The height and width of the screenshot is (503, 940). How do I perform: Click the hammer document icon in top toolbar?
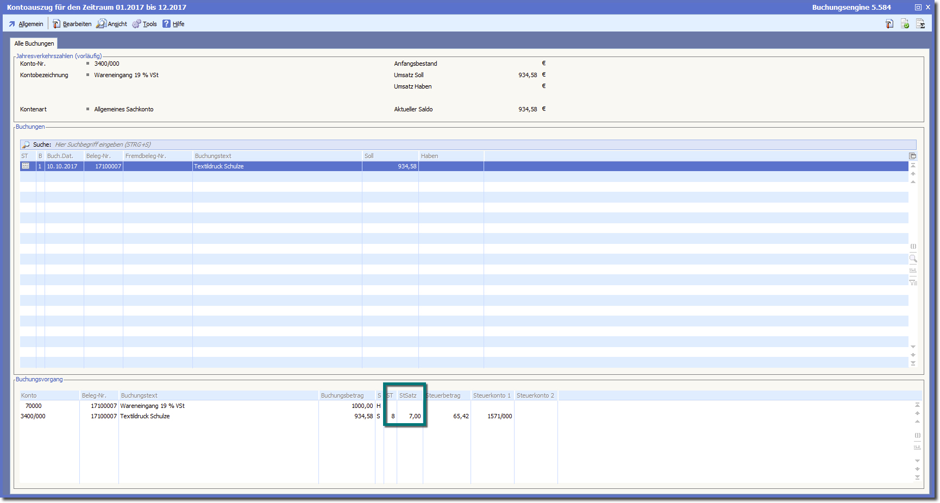coord(889,24)
